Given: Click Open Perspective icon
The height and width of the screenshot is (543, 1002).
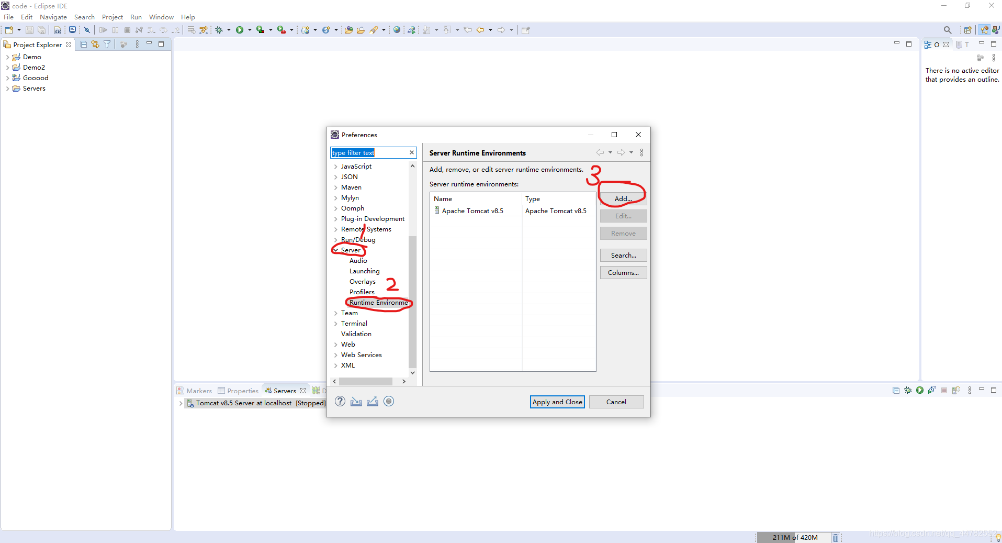Looking at the screenshot, I should 968,30.
